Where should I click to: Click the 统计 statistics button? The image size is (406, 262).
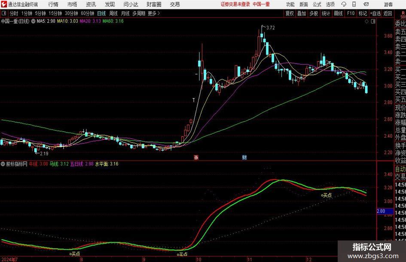326,13
